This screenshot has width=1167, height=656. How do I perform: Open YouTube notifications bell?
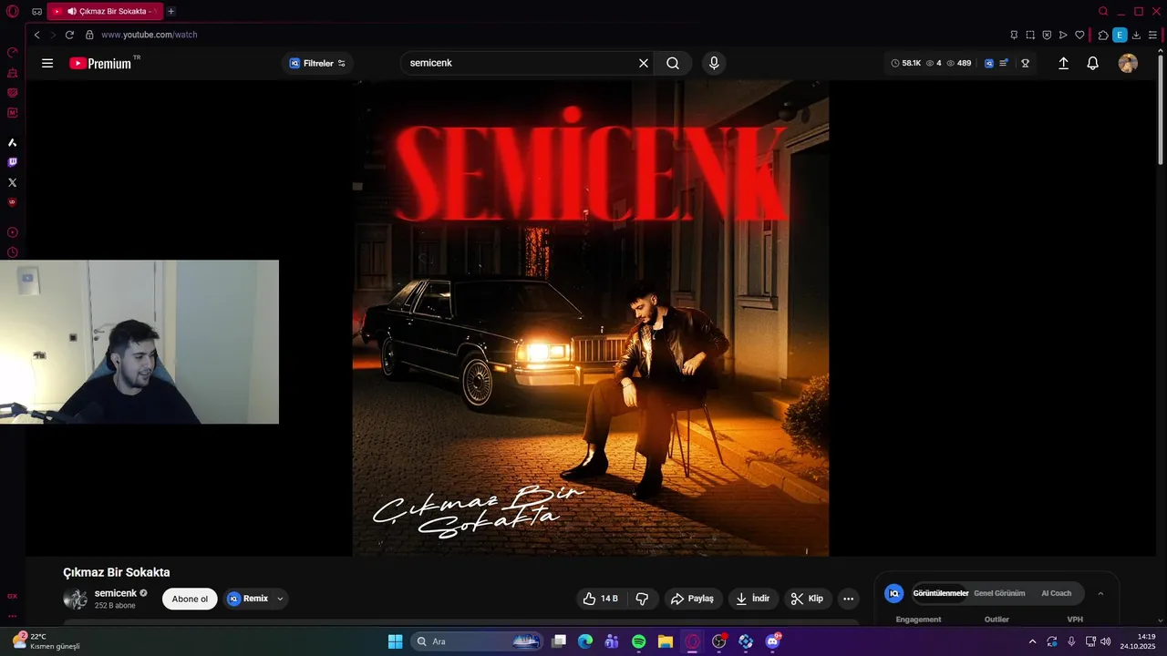(x=1092, y=63)
